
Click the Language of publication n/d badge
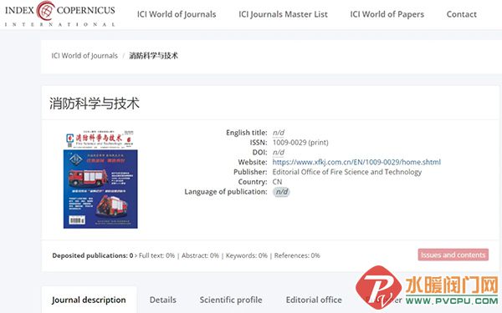(281, 192)
